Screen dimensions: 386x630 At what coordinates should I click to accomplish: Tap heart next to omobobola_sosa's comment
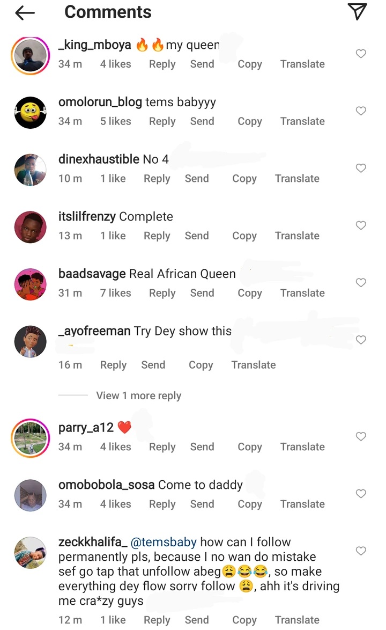pos(361,493)
